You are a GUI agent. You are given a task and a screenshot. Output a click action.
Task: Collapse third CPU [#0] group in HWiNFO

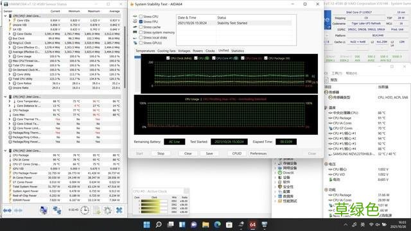pyautogui.click(x=5, y=151)
